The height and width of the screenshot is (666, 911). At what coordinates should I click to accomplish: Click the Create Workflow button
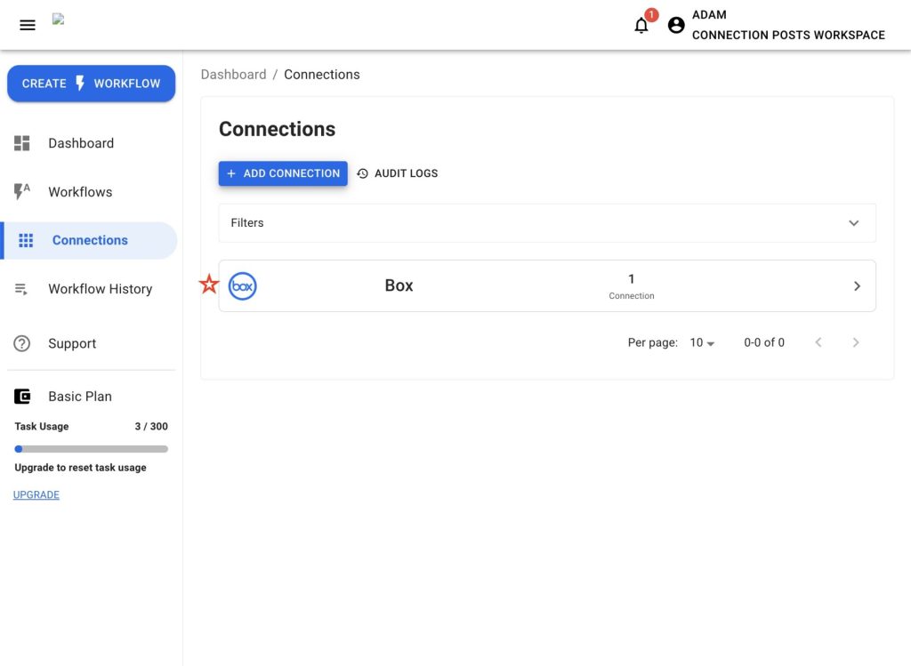point(92,84)
